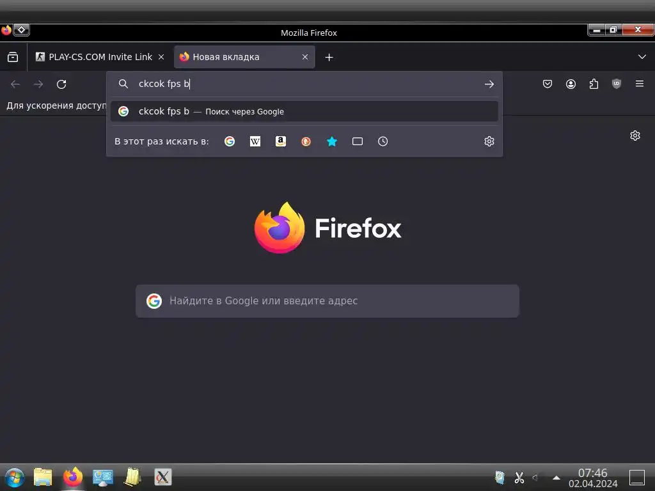Viewport: 655px width, 491px height.
Task: Search this time in open tabs
Action: pos(358,141)
